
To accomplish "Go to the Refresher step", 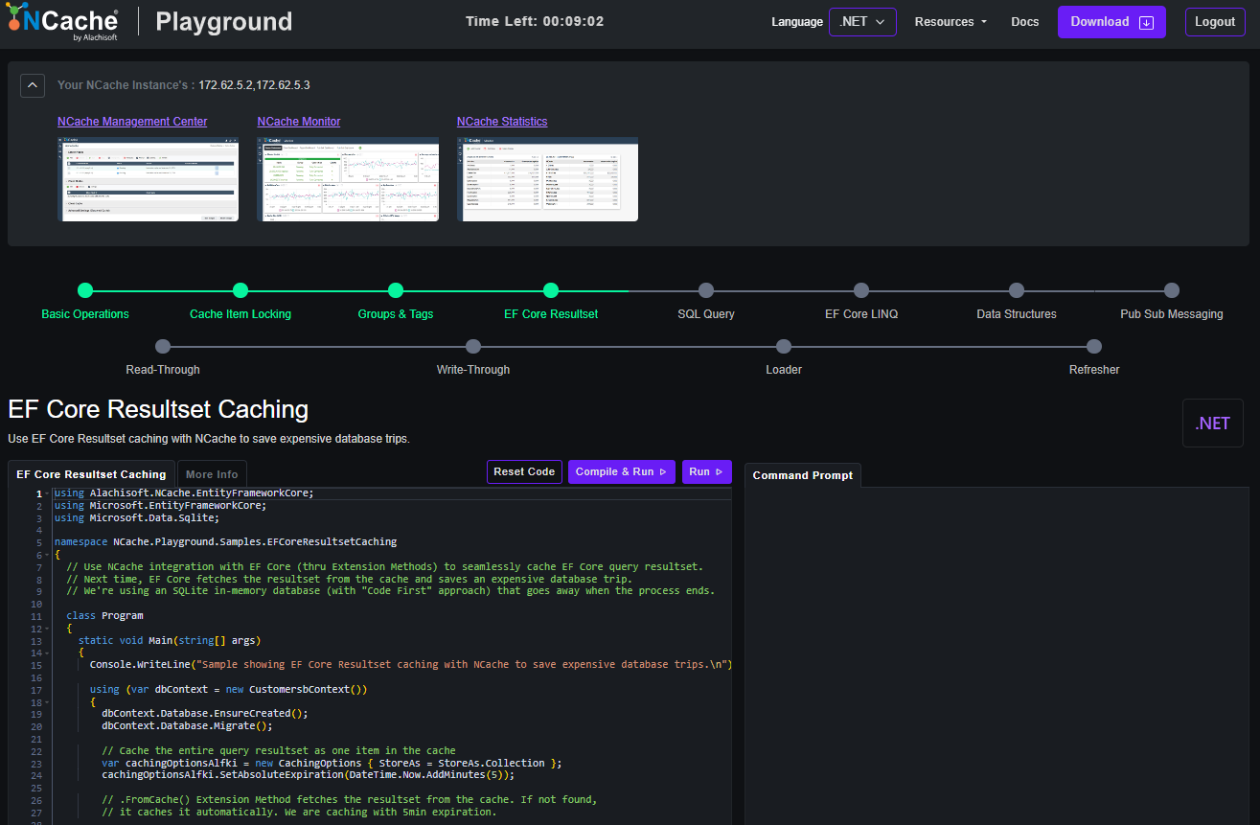I will click(1094, 346).
